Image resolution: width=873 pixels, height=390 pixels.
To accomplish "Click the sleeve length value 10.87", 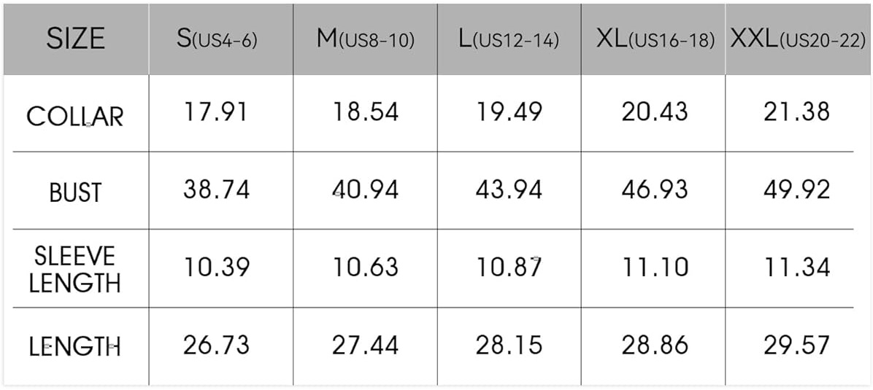I will pyautogui.click(x=509, y=267).
